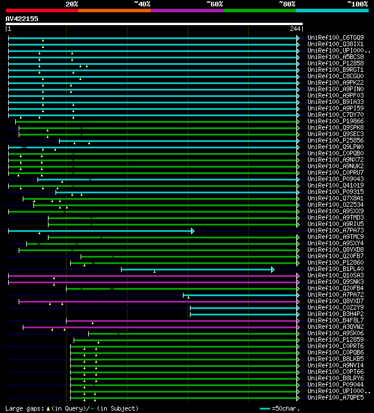Click the UniRef100_B9IA33 label
The image size is (374, 413).
[x=335, y=102]
